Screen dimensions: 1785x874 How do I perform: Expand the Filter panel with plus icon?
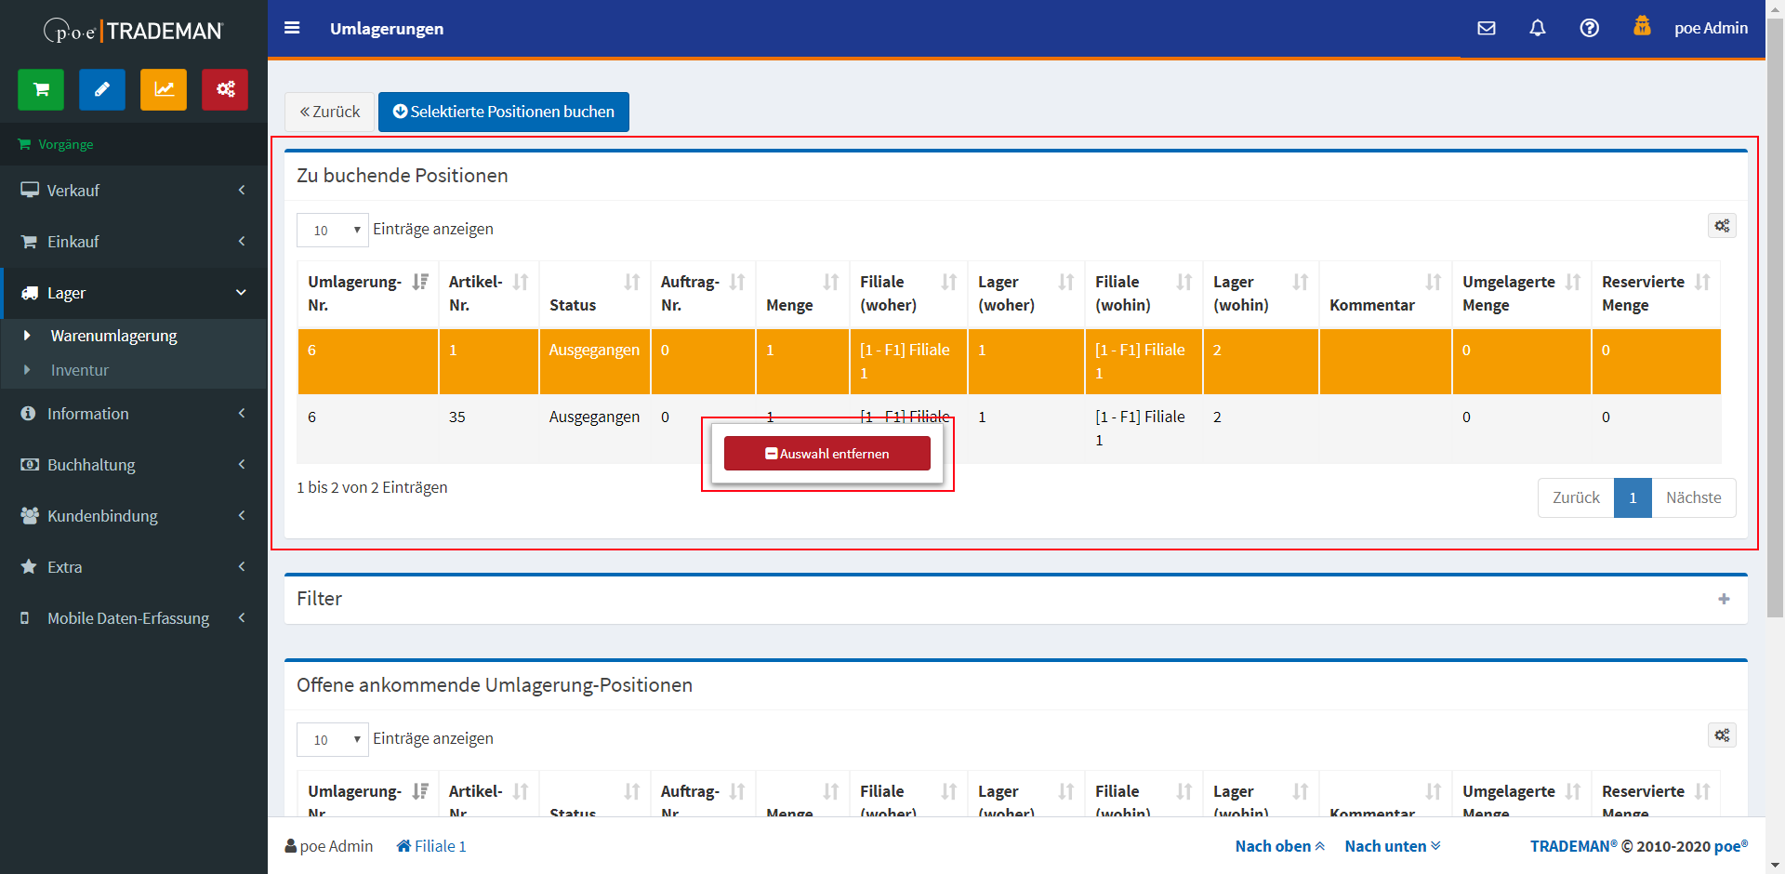1724,599
